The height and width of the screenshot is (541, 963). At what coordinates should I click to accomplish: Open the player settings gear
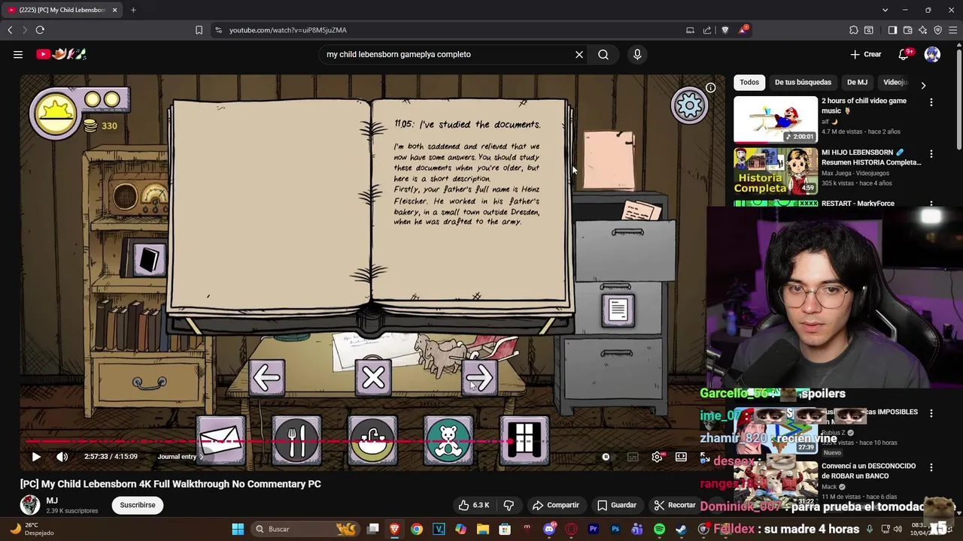[x=657, y=457]
